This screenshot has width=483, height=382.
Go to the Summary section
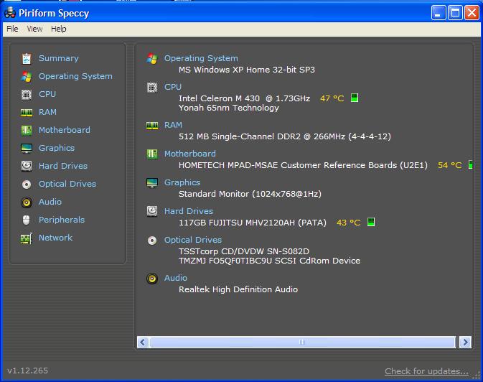coord(59,58)
